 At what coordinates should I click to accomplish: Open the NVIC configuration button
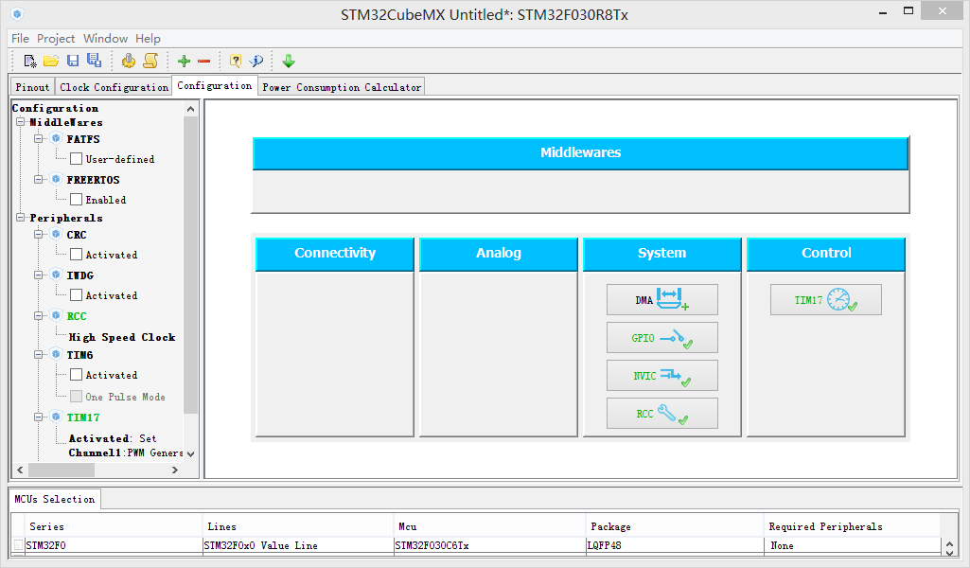(x=661, y=376)
